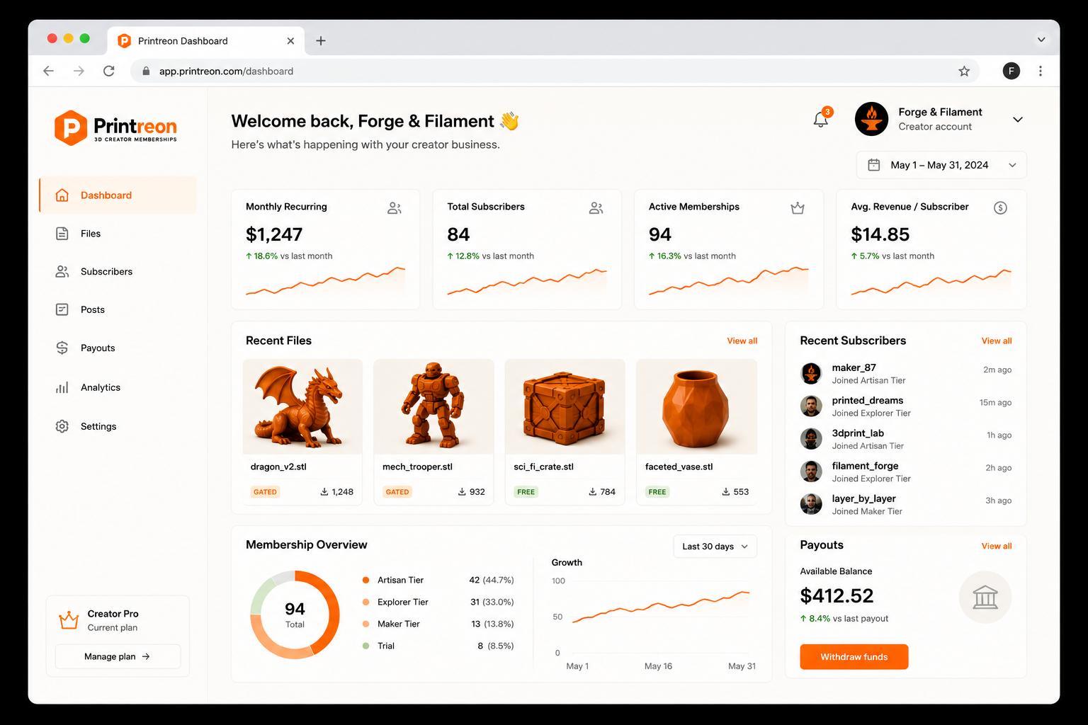Click download icon for faceted_vase.stl

point(726,491)
